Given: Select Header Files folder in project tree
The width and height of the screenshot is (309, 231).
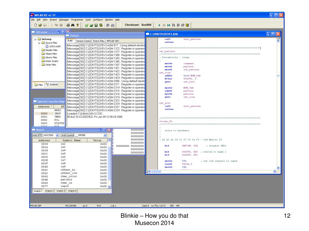Looking at the screenshot, I should [x=49, y=50].
